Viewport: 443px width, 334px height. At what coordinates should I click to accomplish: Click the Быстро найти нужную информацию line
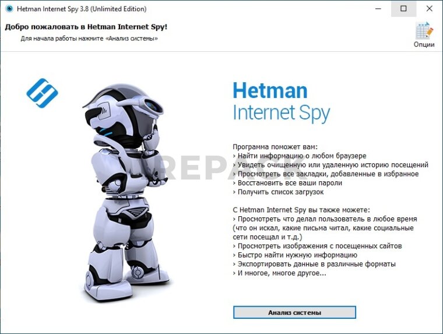click(295, 255)
